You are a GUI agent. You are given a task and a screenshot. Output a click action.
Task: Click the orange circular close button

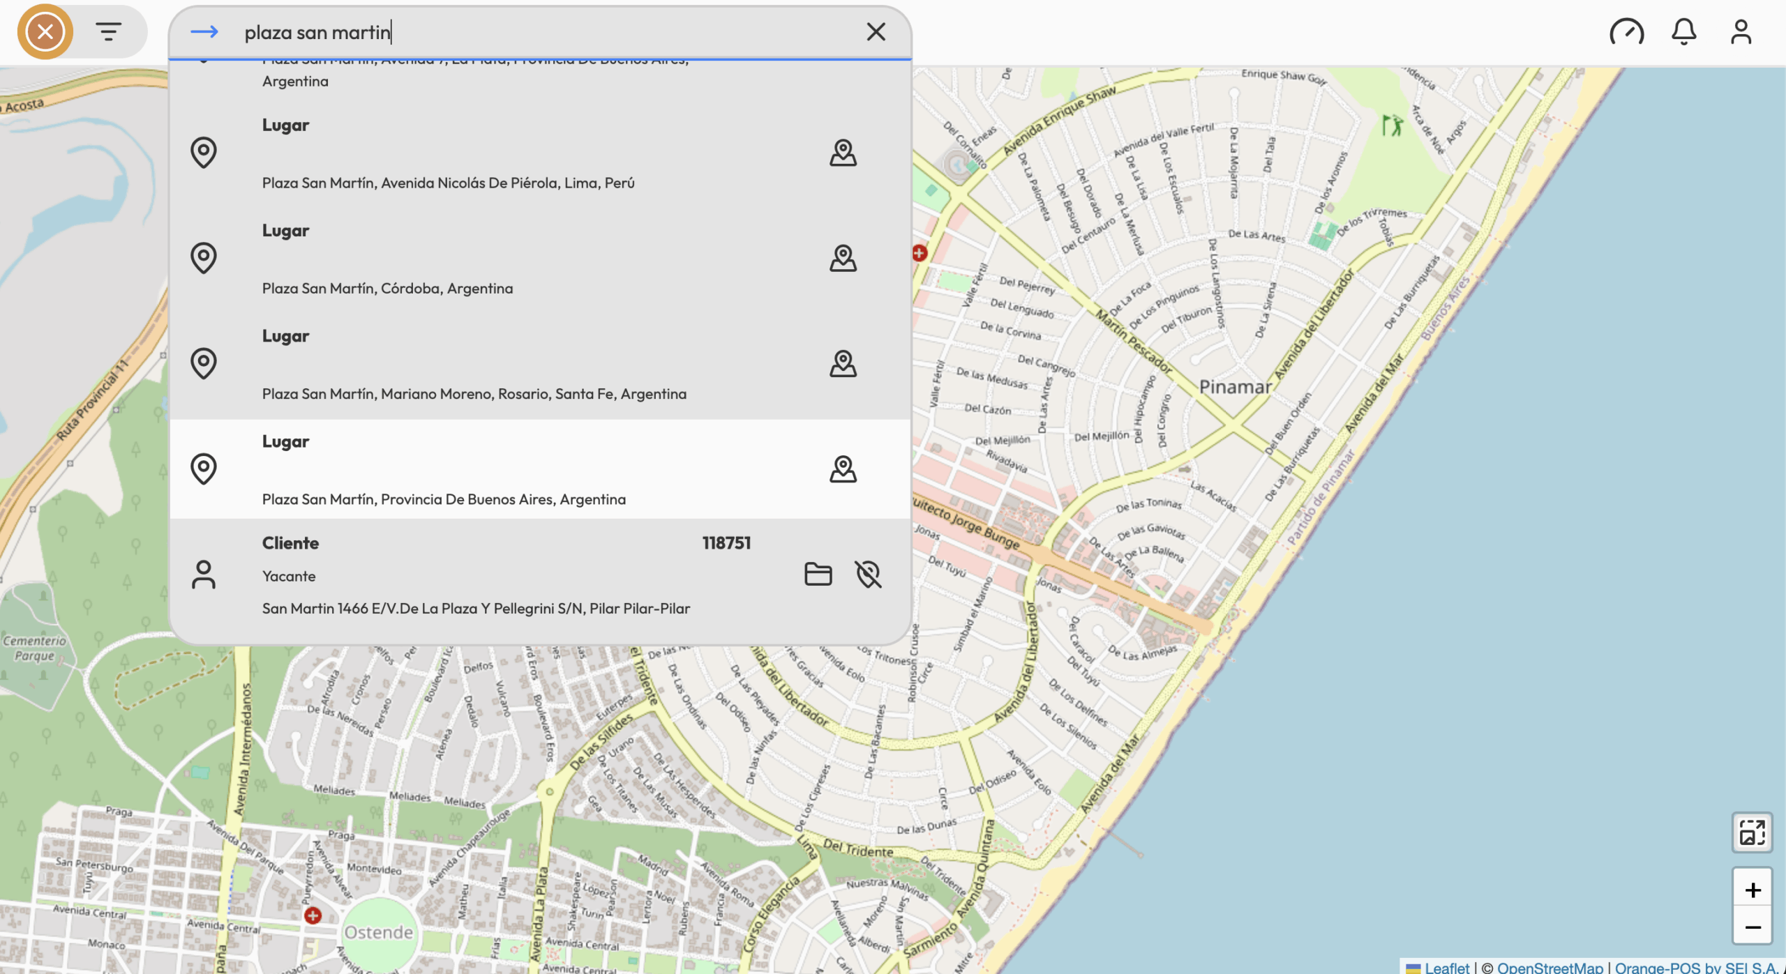[45, 31]
